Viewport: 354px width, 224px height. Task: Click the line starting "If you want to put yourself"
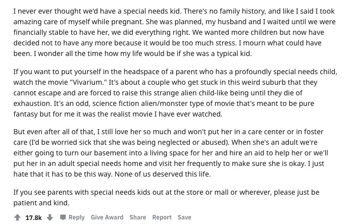tap(175, 72)
